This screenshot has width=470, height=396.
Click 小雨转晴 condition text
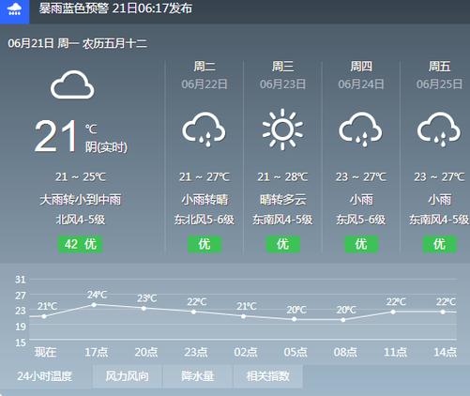pos(205,200)
